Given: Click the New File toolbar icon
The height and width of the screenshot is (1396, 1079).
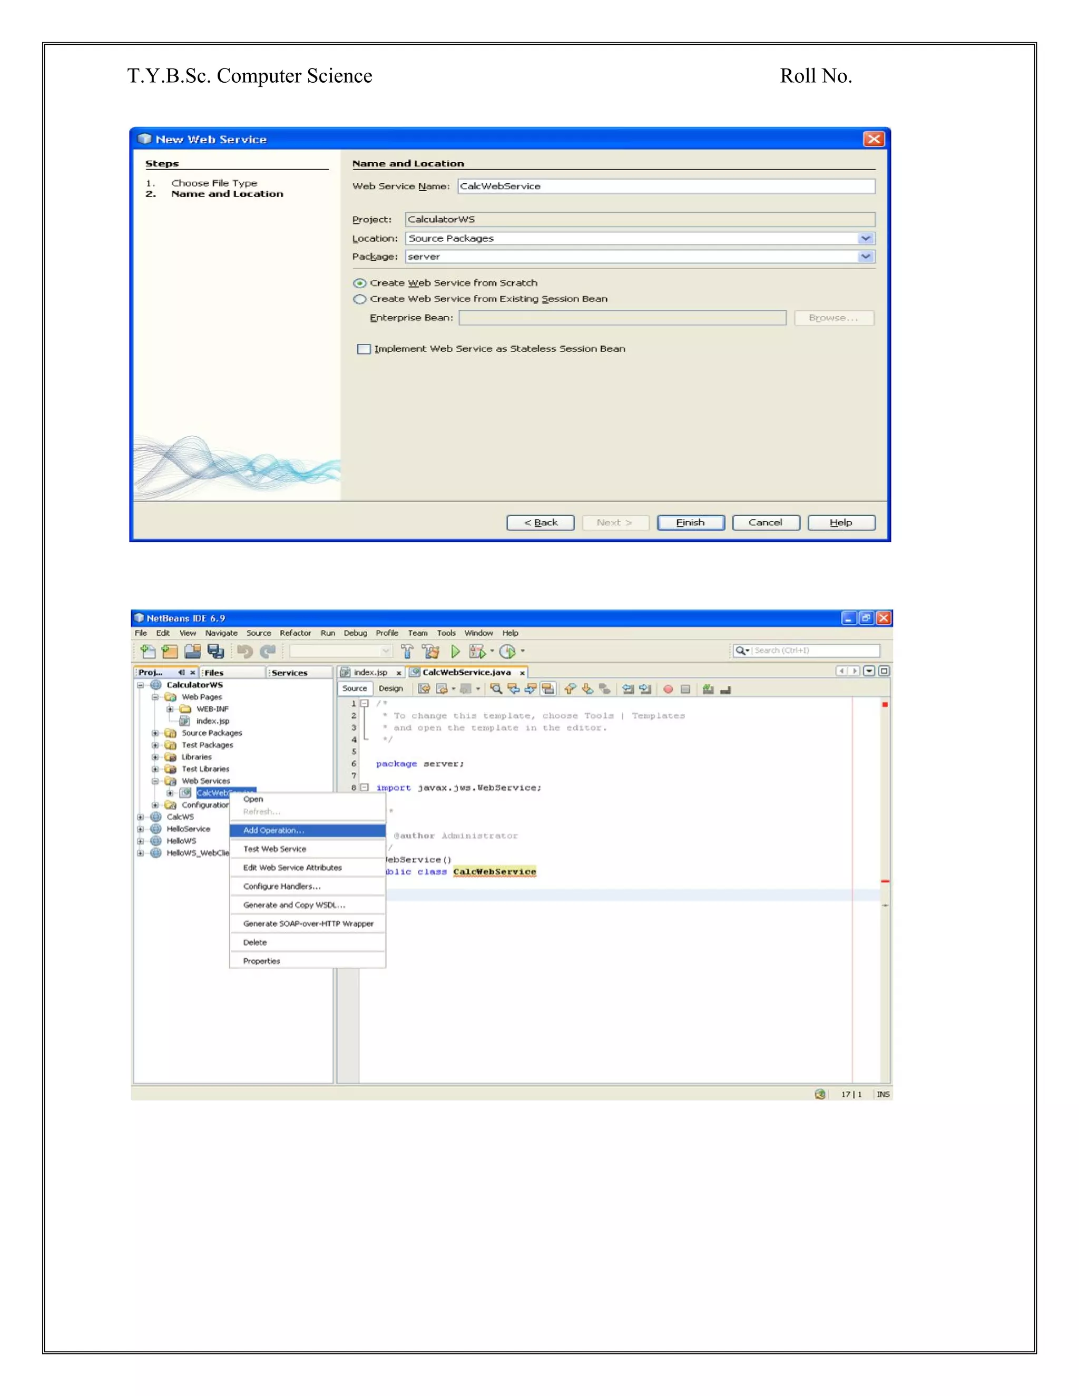Looking at the screenshot, I should pos(148,651).
